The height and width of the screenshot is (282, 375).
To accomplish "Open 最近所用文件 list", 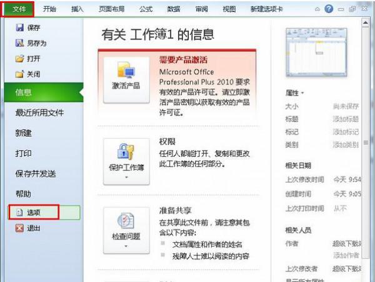I will pyautogui.click(x=40, y=113).
